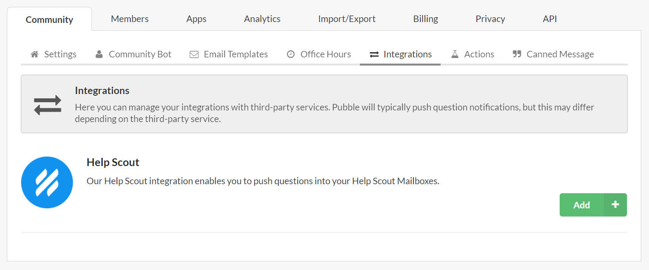649x270 pixels.
Task: Switch to the Billing tab
Action: point(425,19)
